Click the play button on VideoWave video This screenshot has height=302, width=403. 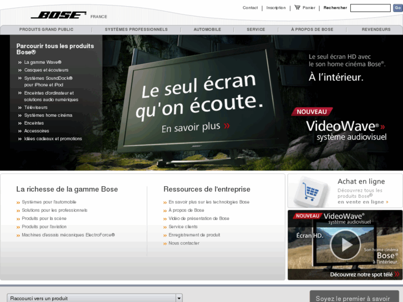345,245
